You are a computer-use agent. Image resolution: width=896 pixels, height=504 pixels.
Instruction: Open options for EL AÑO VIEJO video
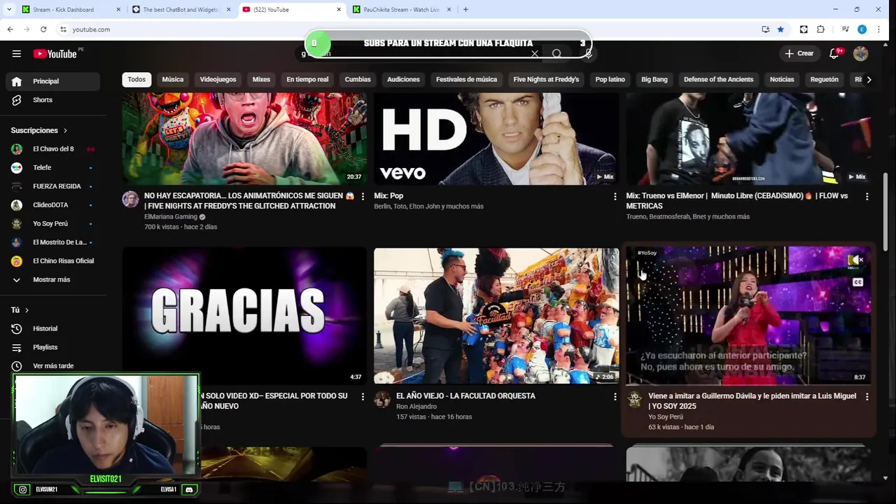pyautogui.click(x=615, y=397)
